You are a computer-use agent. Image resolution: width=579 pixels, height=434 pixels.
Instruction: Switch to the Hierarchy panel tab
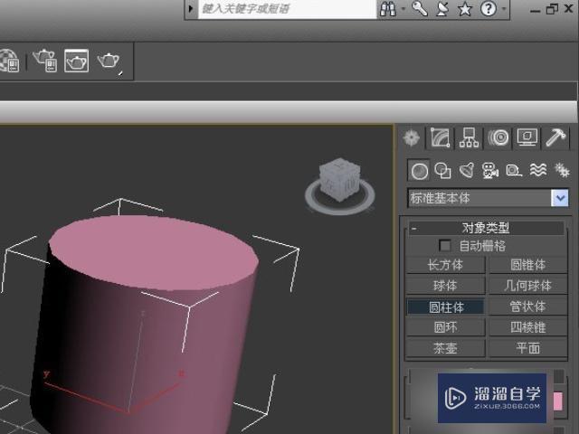click(469, 138)
